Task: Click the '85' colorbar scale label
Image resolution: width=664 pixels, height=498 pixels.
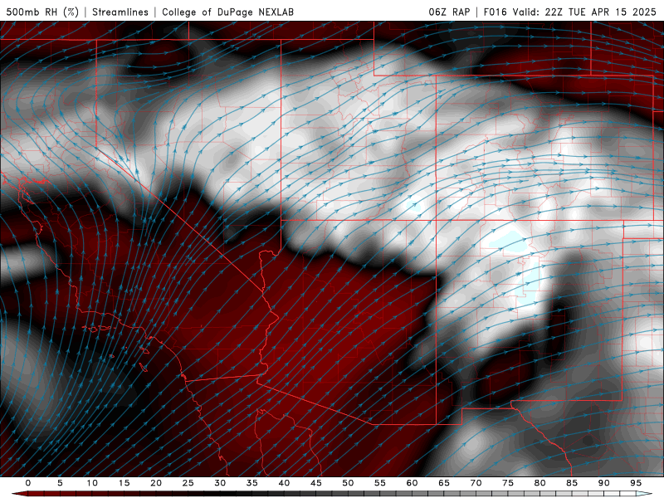Action: coord(572,483)
